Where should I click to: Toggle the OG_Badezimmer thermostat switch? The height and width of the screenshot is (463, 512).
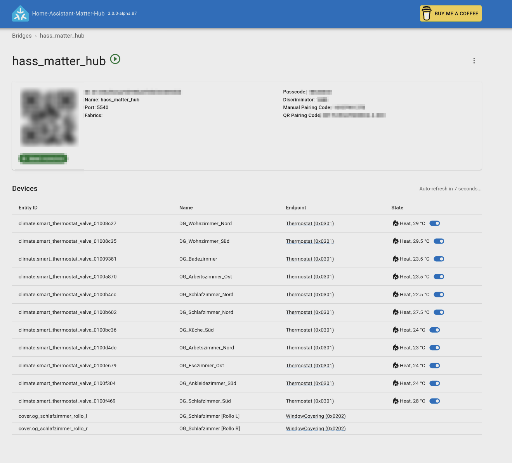pos(439,259)
